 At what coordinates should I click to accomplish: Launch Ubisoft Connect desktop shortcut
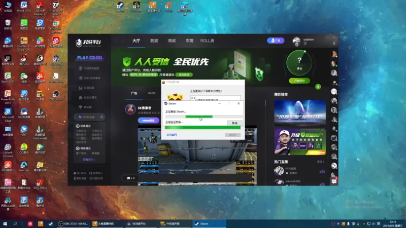8,150
